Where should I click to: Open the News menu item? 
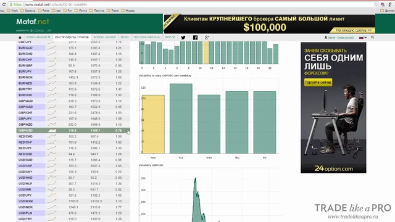click(x=125, y=37)
